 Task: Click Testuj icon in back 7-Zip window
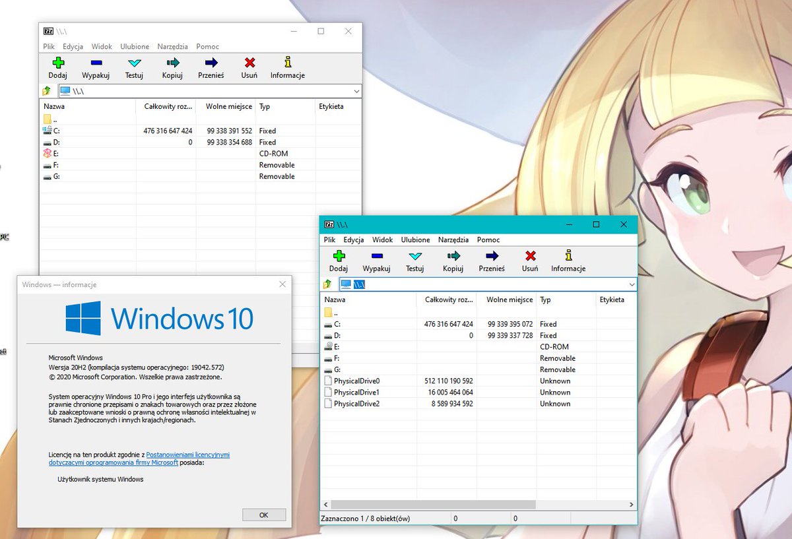[134, 63]
